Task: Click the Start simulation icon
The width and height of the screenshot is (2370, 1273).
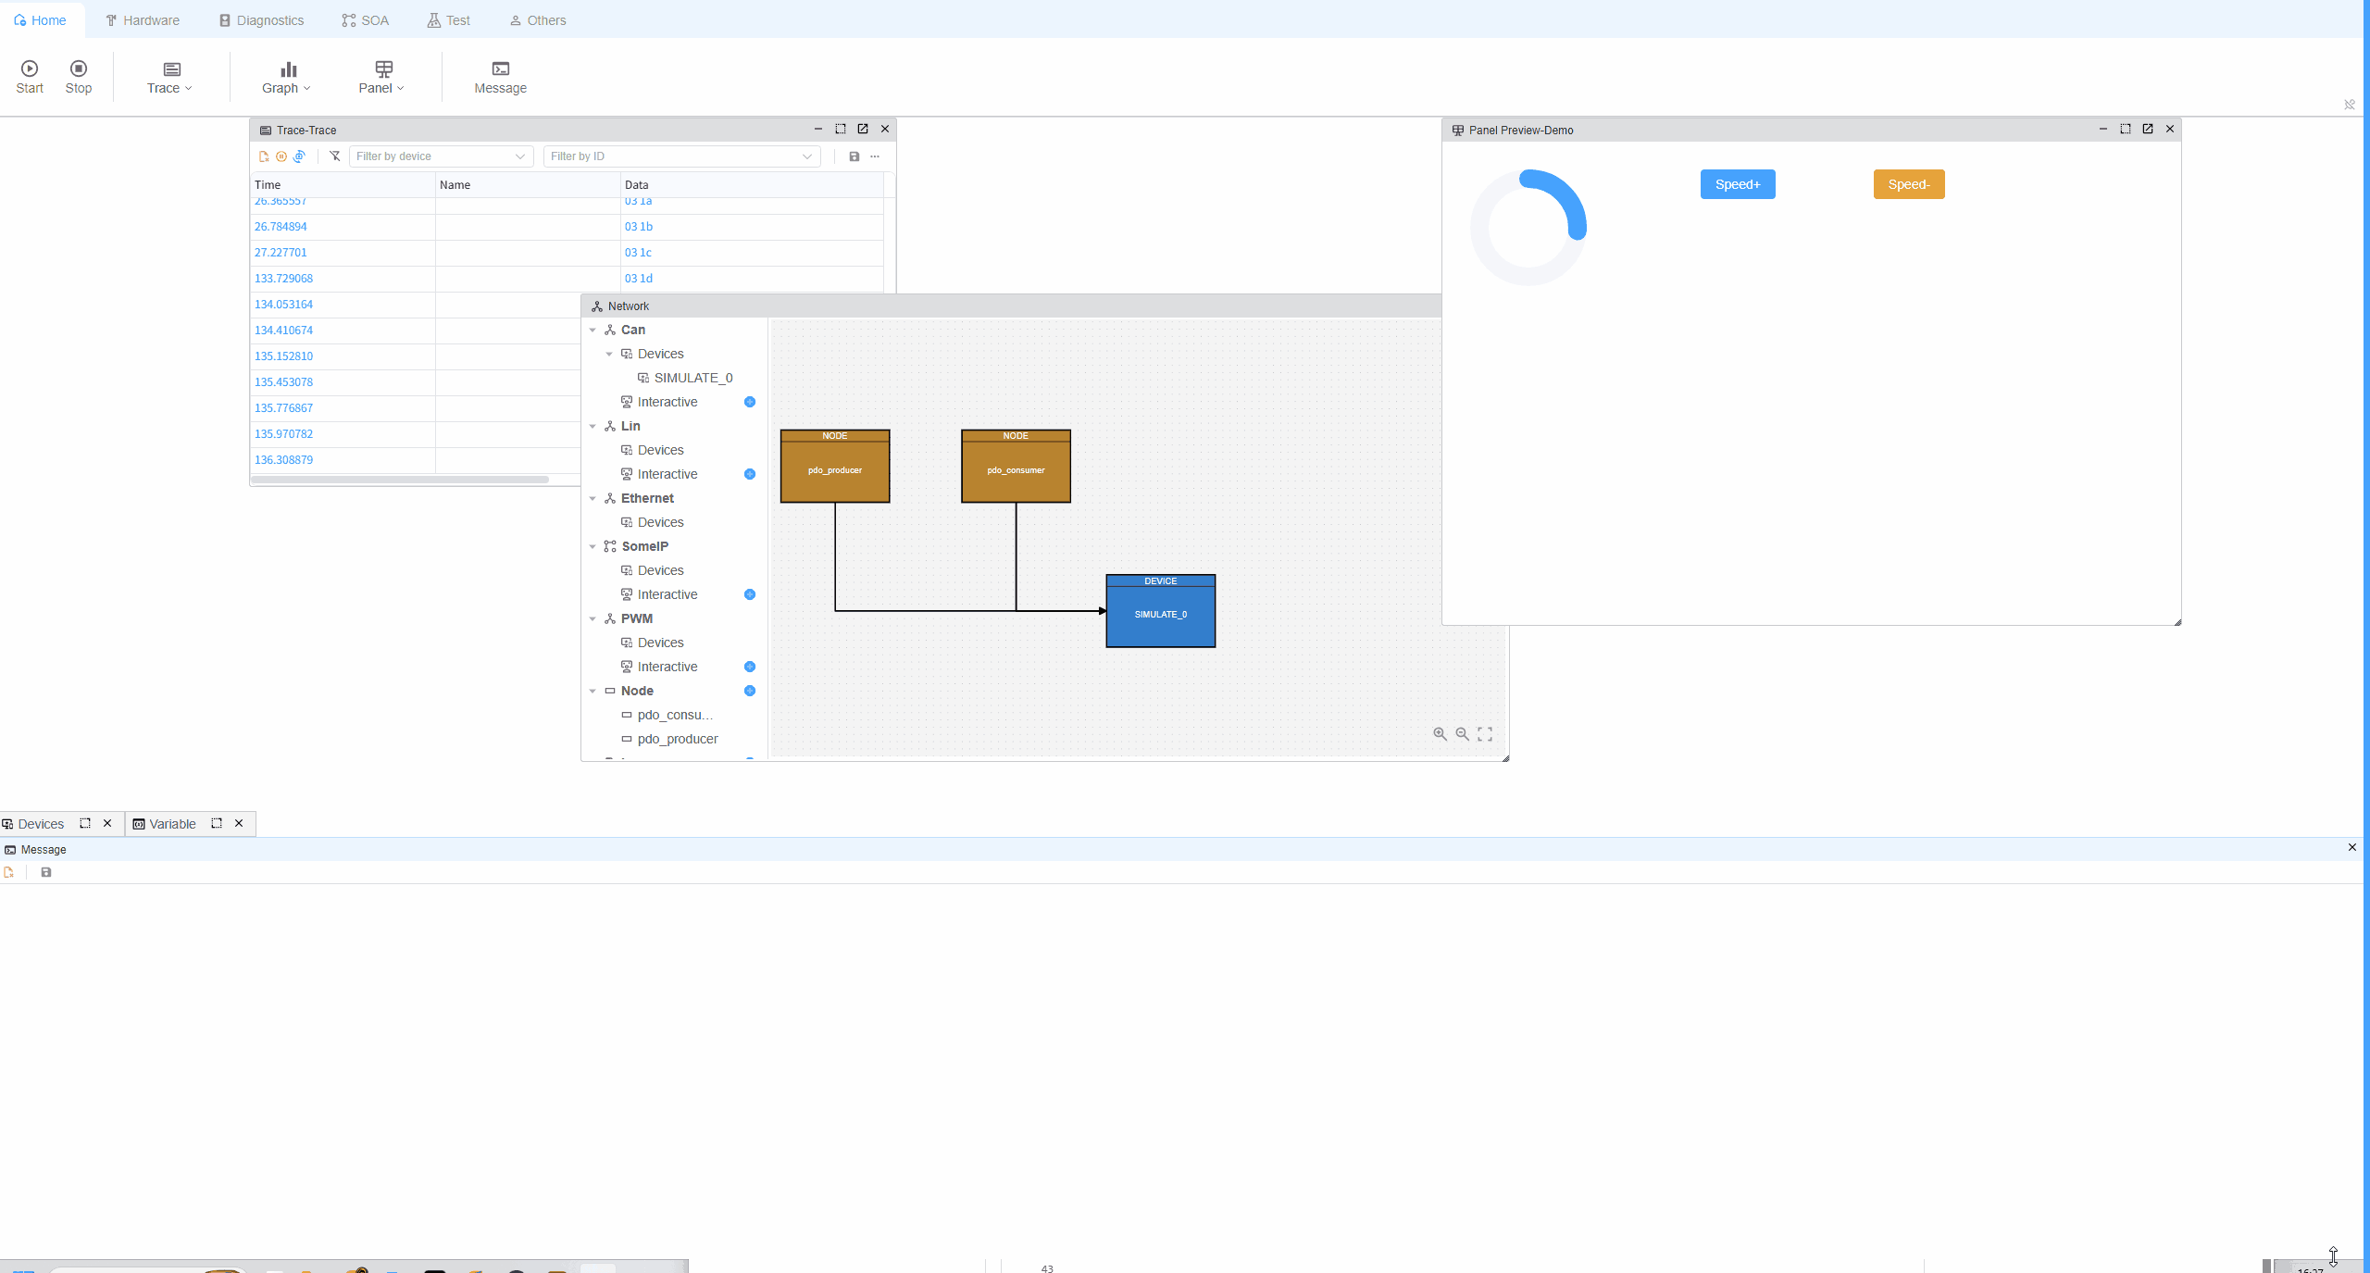Action: click(x=30, y=69)
